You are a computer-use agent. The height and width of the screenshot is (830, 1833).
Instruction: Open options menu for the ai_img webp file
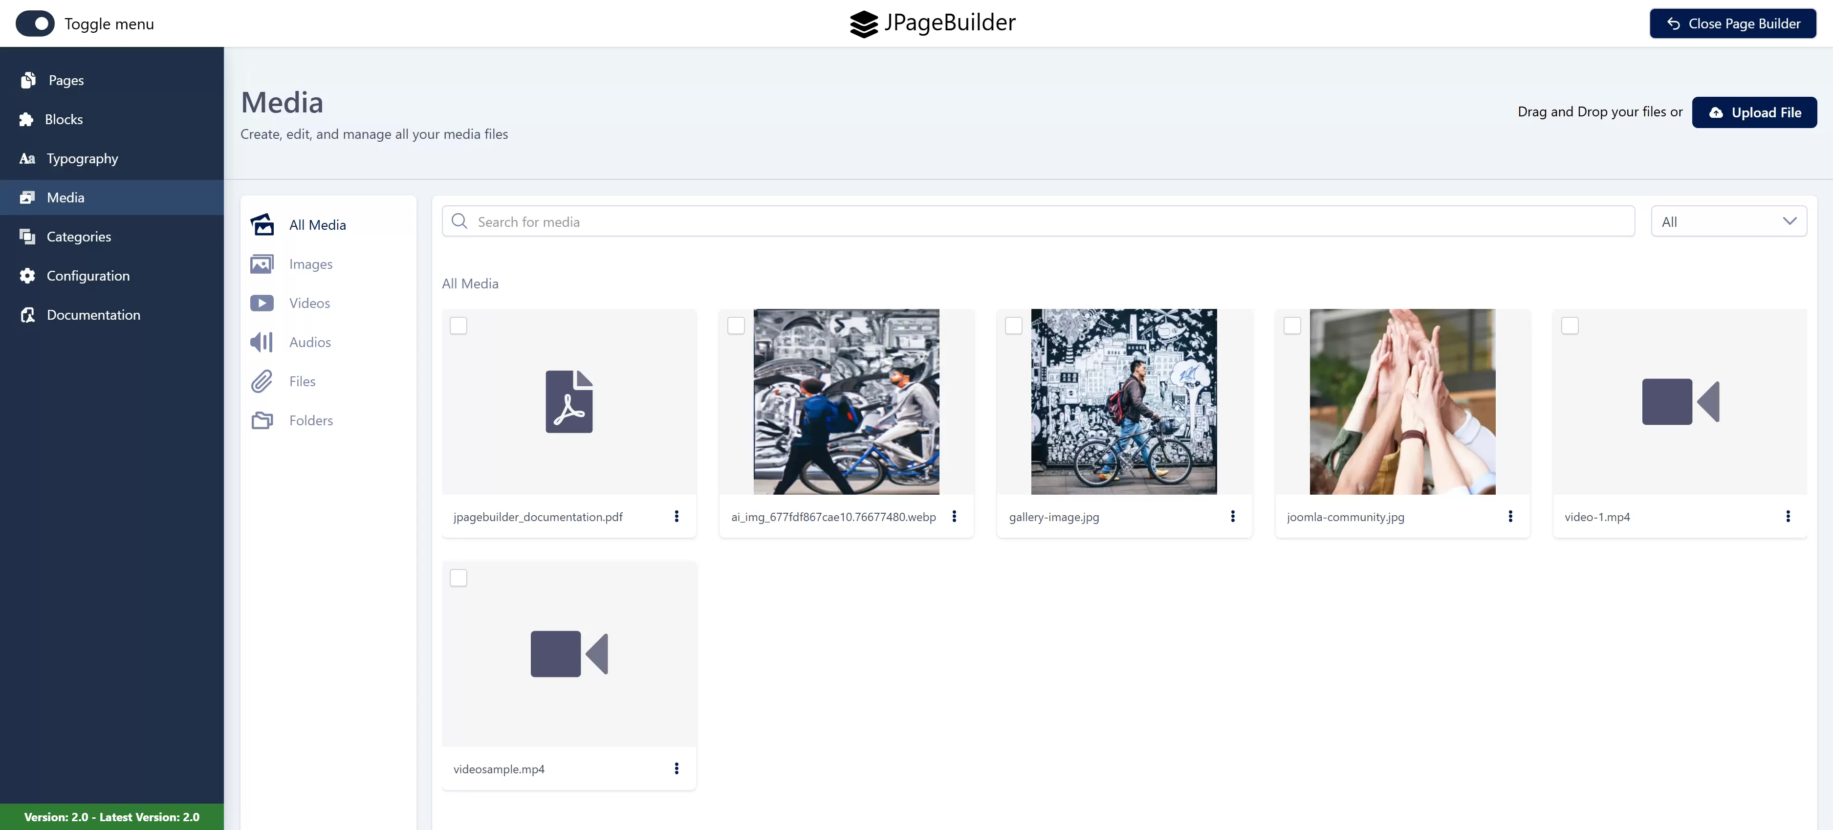[954, 516]
